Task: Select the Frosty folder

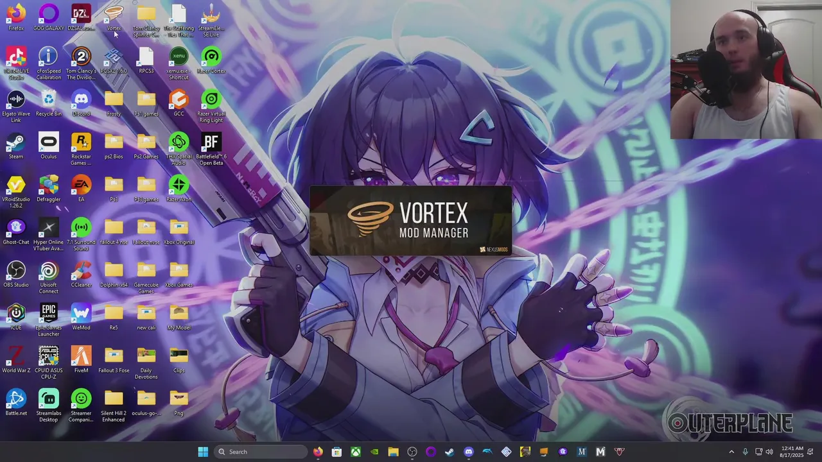Action: click(114, 103)
